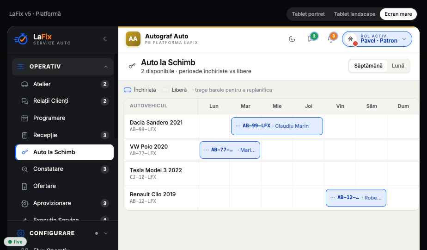Click the AB-99-LFX Claudiu Marin rental bar
The image size is (427, 250).
(x=277, y=126)
